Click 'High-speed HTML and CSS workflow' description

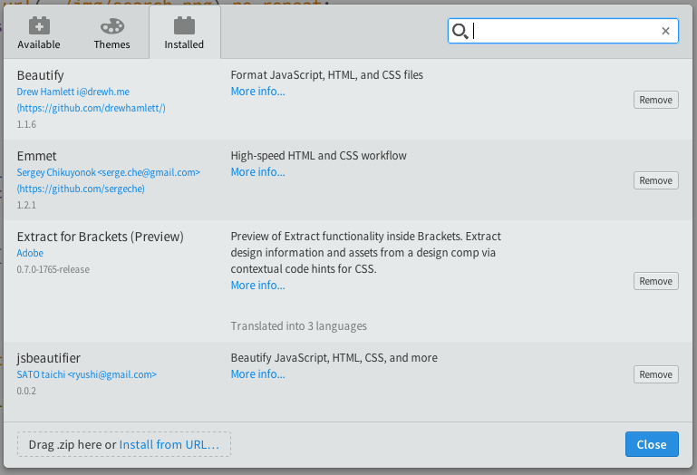pos(319,156)
